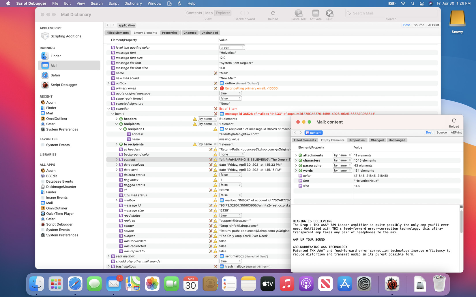Open background color none dropdown
476x297 pixels.
click(x=232, y=154)
